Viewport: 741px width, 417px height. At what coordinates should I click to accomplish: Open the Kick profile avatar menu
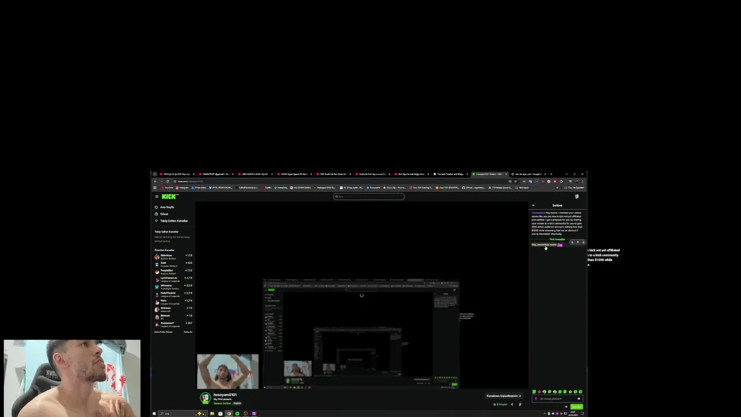(x=577, y=196)
